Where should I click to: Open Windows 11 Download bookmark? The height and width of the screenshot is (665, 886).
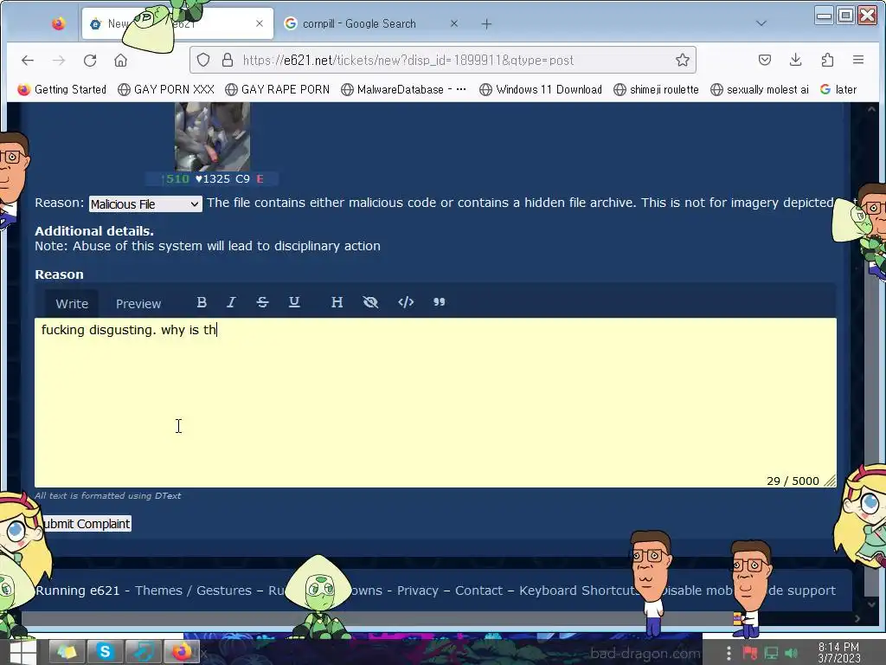[x=541, y=89]
